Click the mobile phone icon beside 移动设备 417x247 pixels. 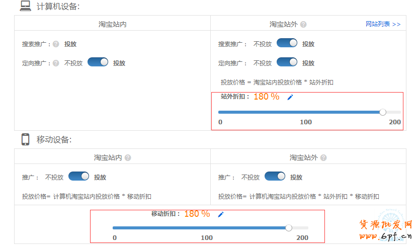tap(25, 139)
